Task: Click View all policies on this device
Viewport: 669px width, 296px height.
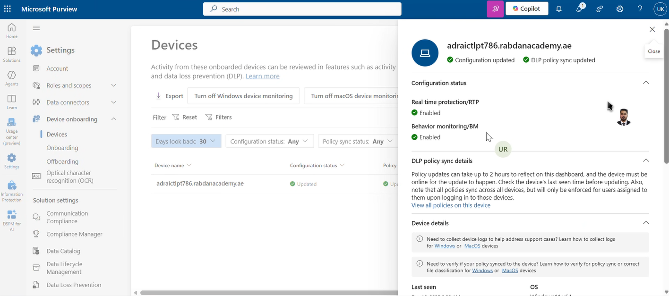Action: [451, 205]
